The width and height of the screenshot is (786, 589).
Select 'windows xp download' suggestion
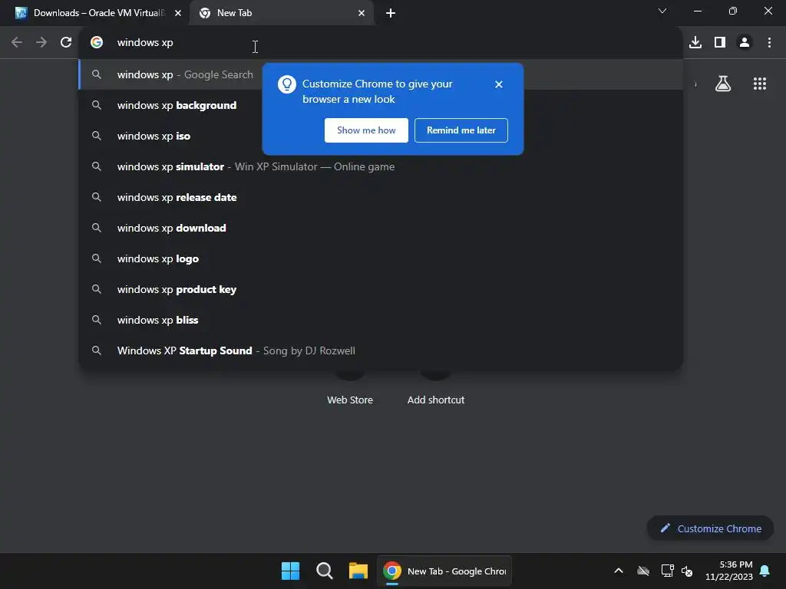tap(381, 228)
